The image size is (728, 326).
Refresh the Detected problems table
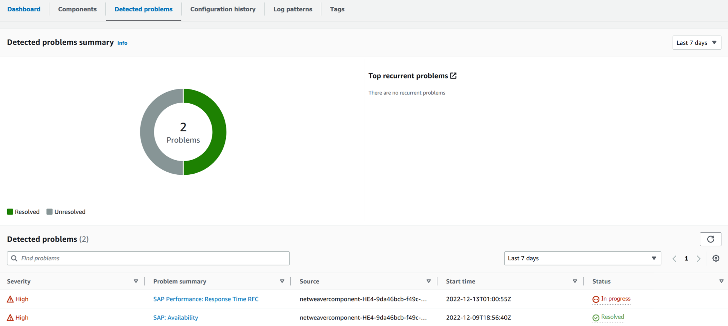click(x=711, y=239)
